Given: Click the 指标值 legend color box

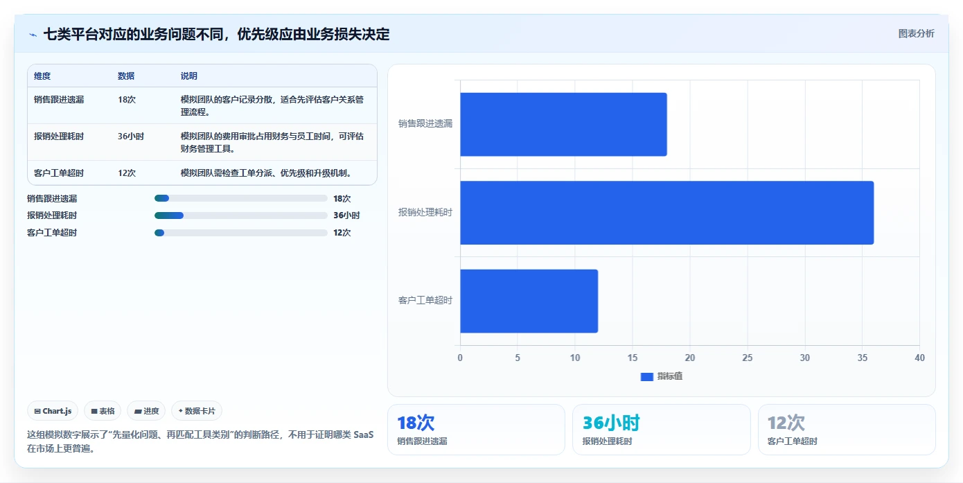Looking at the screenshot, I should click(x=647, y=376).
